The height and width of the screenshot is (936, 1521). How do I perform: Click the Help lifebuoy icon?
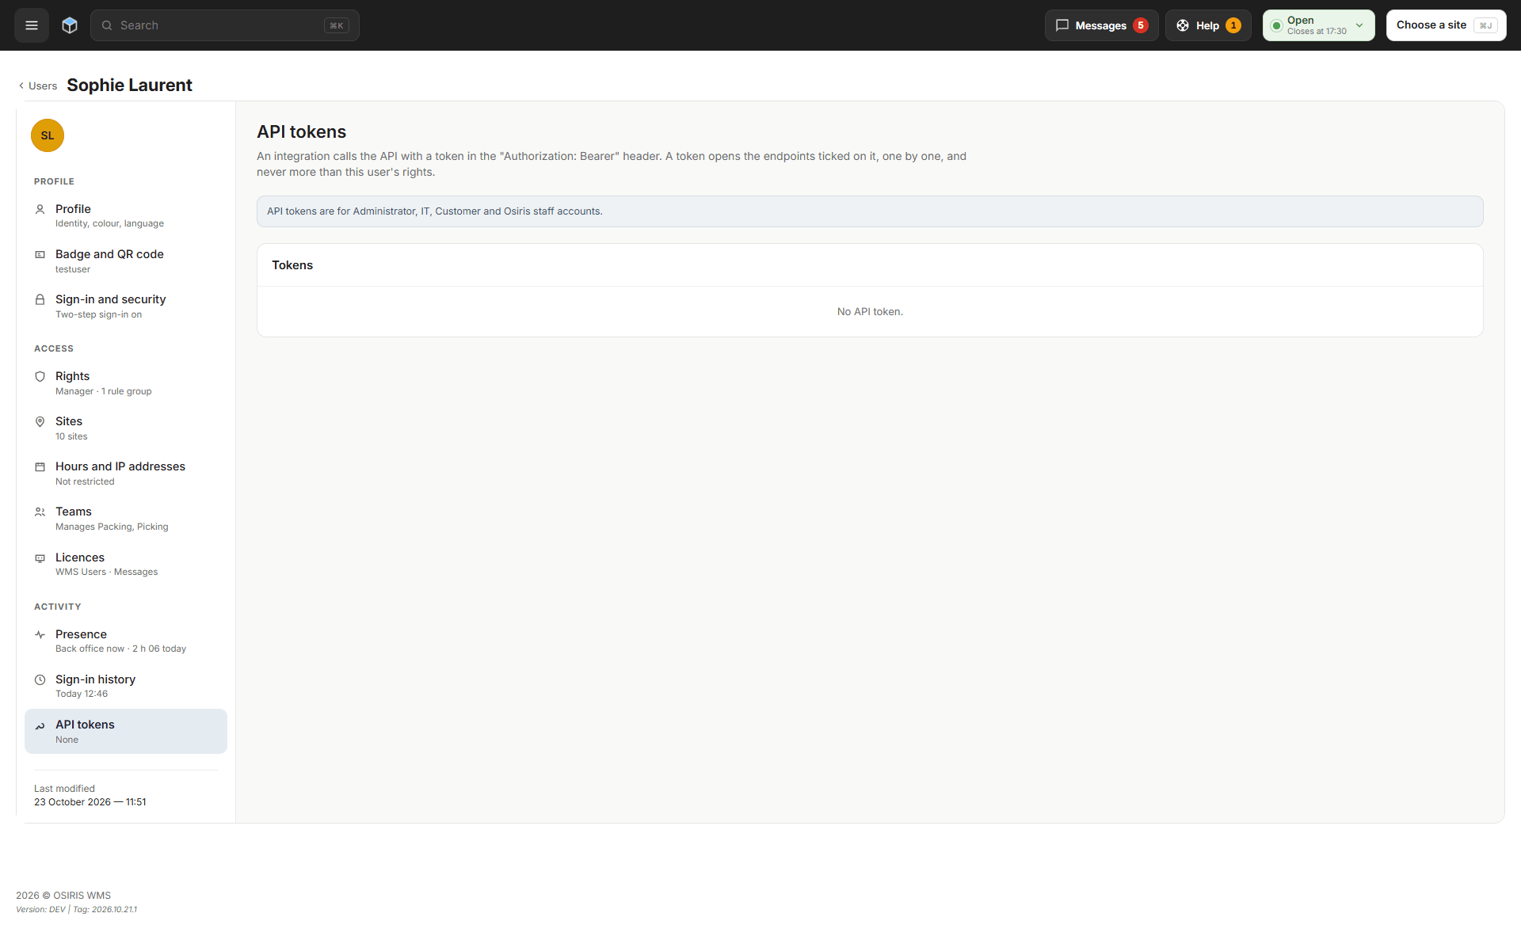1183,25
